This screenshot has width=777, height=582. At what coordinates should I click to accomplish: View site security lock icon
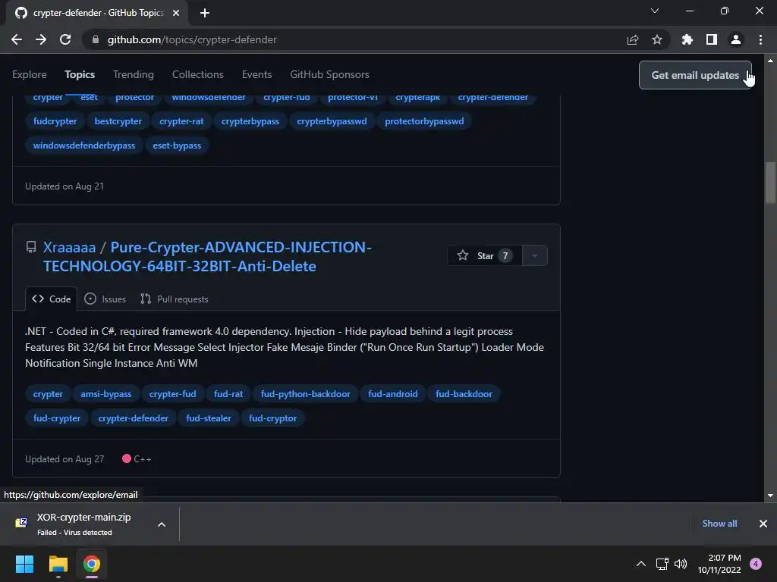[x=96, y=39]
